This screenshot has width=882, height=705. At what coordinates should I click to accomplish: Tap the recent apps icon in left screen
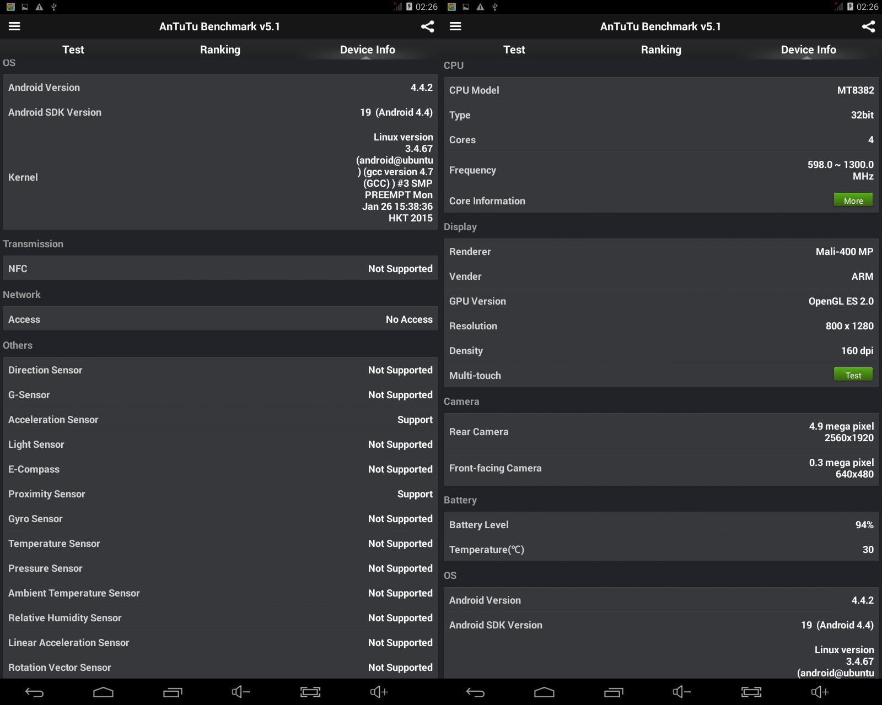point(172,692)
